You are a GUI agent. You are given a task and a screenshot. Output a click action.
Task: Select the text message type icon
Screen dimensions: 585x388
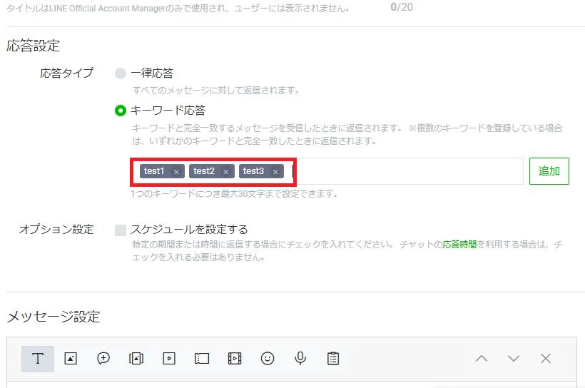point(38,359)
